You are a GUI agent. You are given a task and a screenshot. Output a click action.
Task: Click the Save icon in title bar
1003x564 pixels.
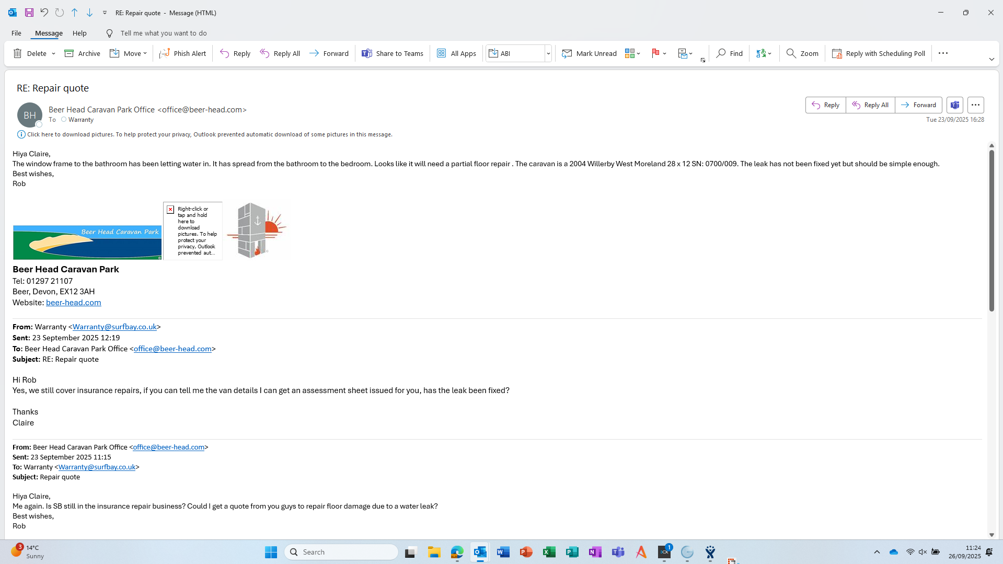coord(29,13)
